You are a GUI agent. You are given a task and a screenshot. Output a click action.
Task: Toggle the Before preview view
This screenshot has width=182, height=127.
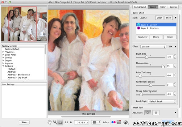[x=105, y=122]
